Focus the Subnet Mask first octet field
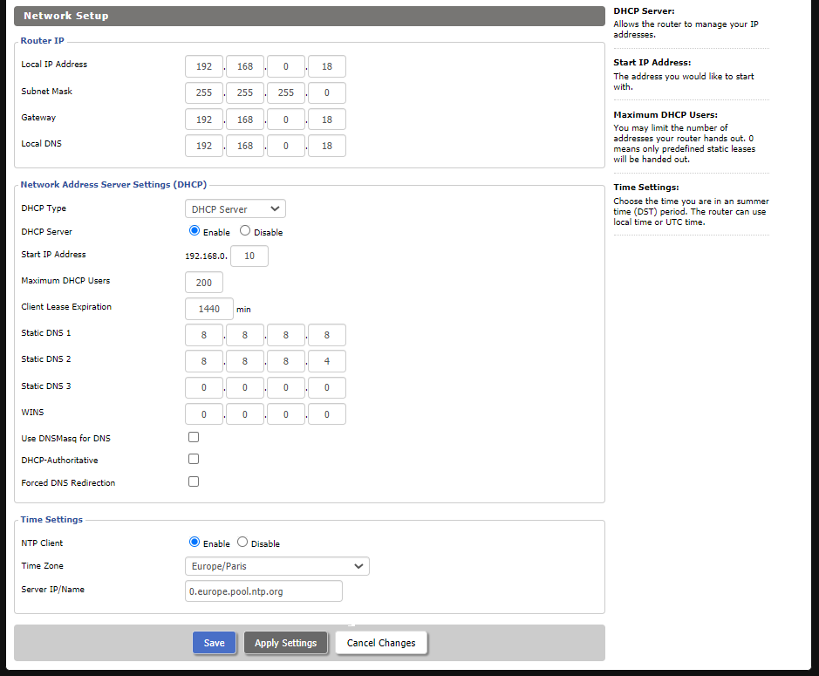The width and height of the screenshot is (819, 676). click(204, 93)
